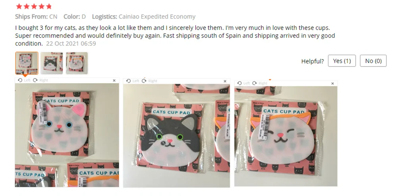Click the five-star rating

(33, 6)
